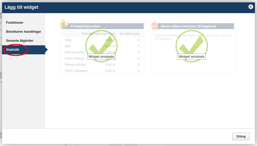
Task: Click the 0,00 kr value for Denna månad
Action: pos(110,65)
